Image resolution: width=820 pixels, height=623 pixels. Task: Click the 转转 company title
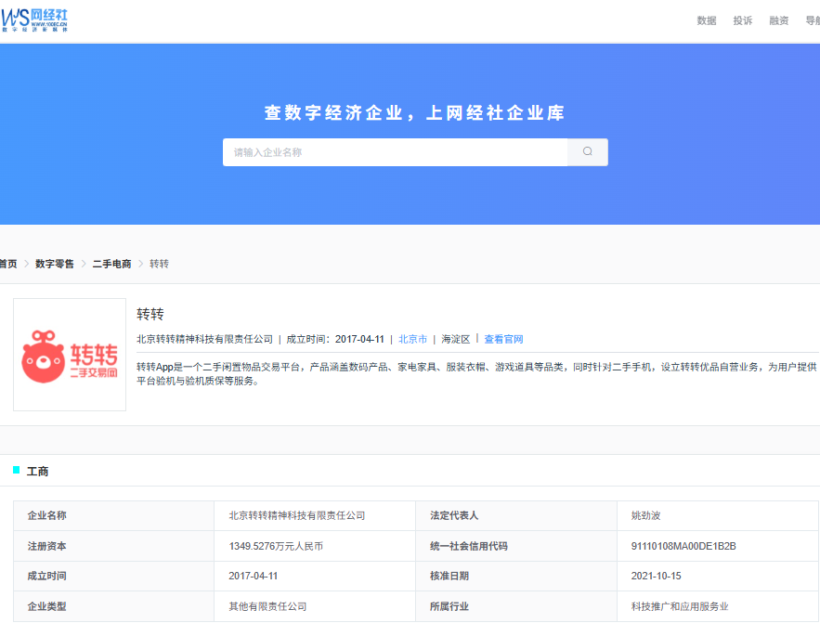click(x=150, y=314)
